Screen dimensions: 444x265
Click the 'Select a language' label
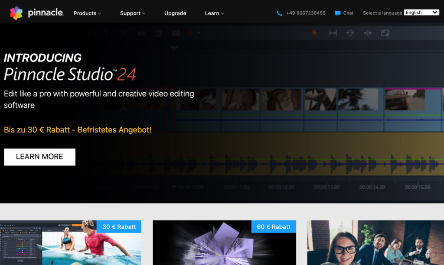tap(382, 13)
